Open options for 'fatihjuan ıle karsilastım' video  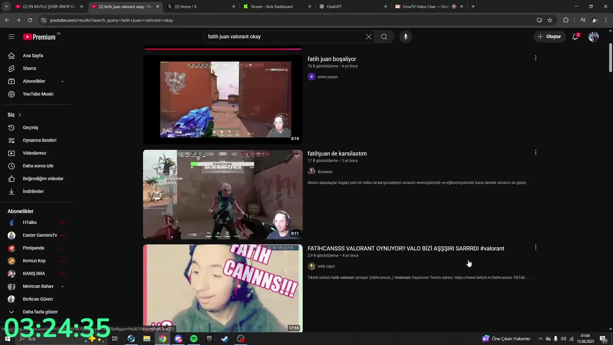pos(535,152)
